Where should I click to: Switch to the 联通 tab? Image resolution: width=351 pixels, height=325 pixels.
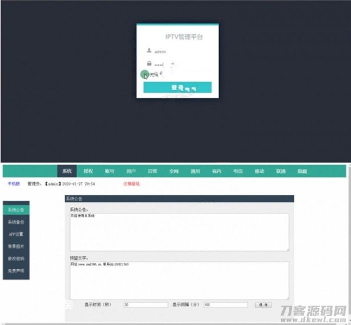pos(281,171)
